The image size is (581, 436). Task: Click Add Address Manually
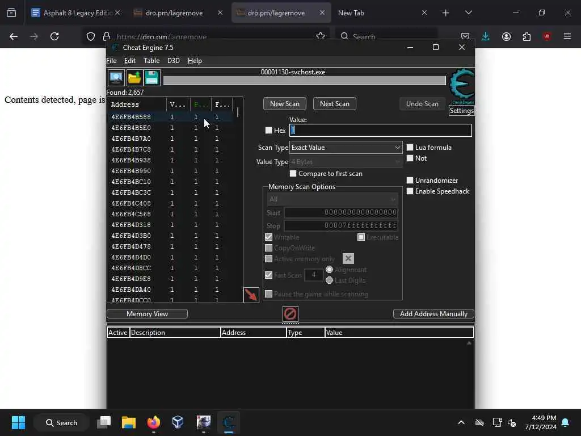(x=433, y=313)
